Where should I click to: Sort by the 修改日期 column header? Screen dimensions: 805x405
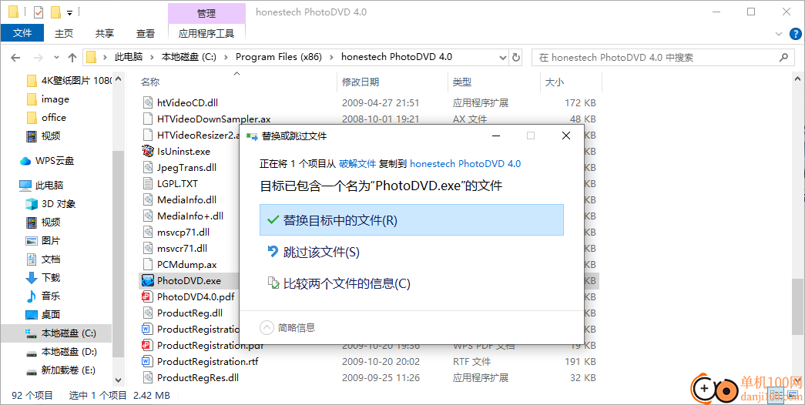coord(361,82)
